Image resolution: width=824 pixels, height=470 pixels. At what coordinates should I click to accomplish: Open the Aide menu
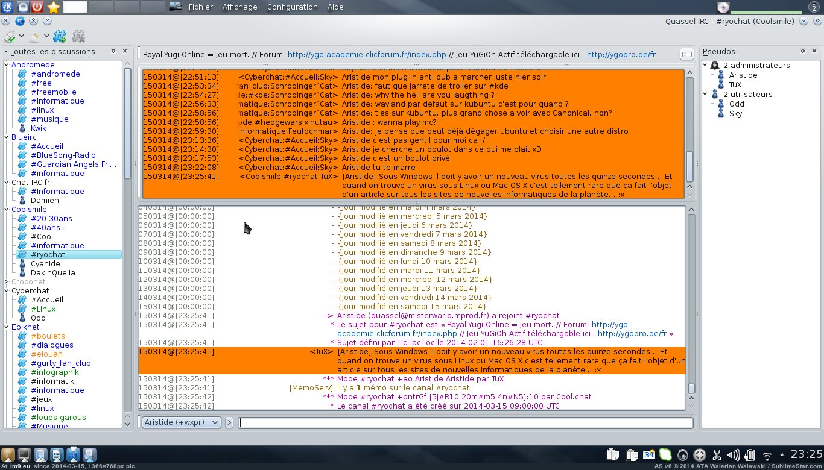[335, 7]
